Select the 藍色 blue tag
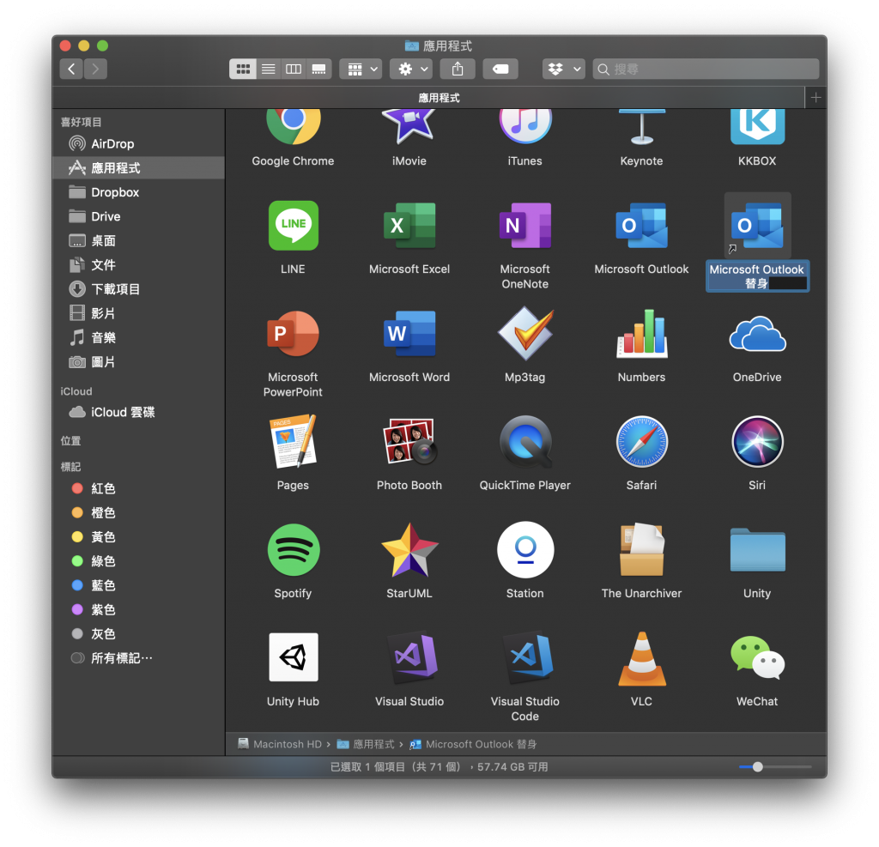Image resolution: width=879 pixels, height=847 pixels. coord(138,585)
